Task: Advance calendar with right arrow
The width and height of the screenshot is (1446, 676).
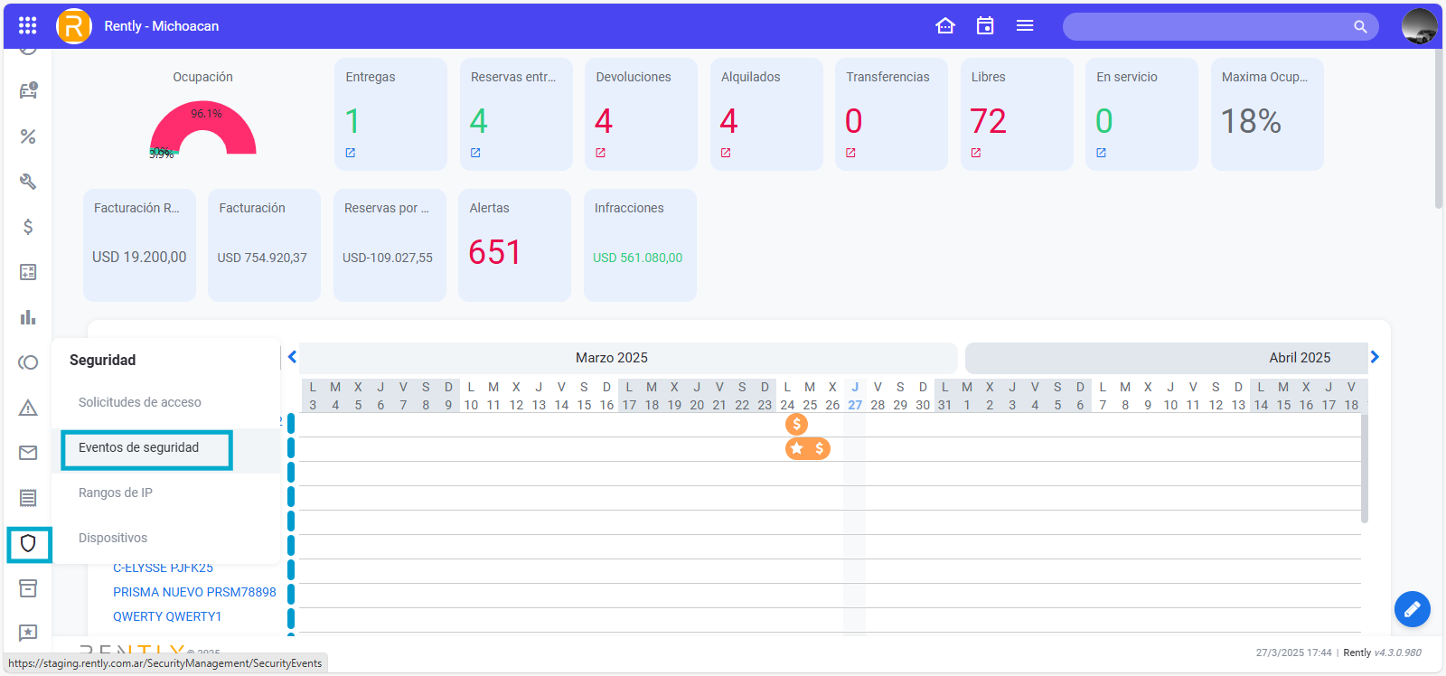Action: [1375, 357]
